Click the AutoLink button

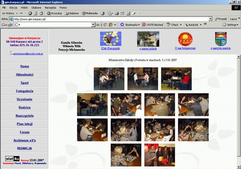(x=192, y=24)
